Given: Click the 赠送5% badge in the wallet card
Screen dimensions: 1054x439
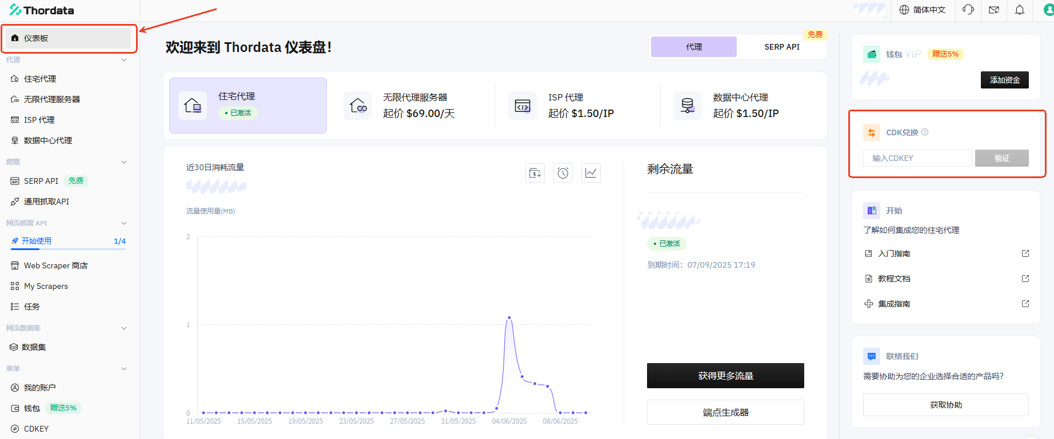Looking at the screenshot, I should click(945, 54).
